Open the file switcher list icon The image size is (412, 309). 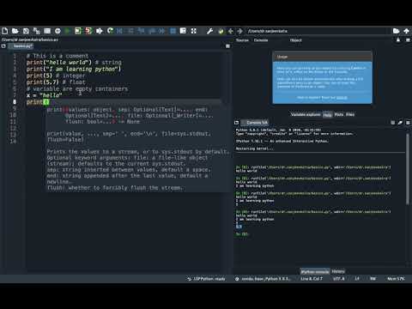click(x=47, y=31)
